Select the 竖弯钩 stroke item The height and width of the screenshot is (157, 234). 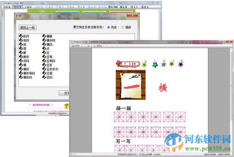pyautogui.click(x=49, y=61)
